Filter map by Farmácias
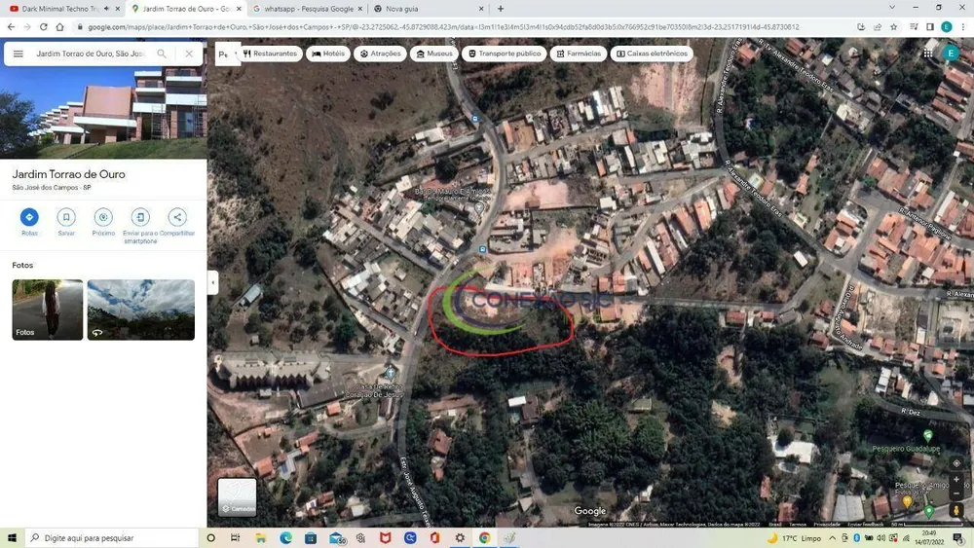The height and width of the screenshot is (548, 974). coord(579,54)
